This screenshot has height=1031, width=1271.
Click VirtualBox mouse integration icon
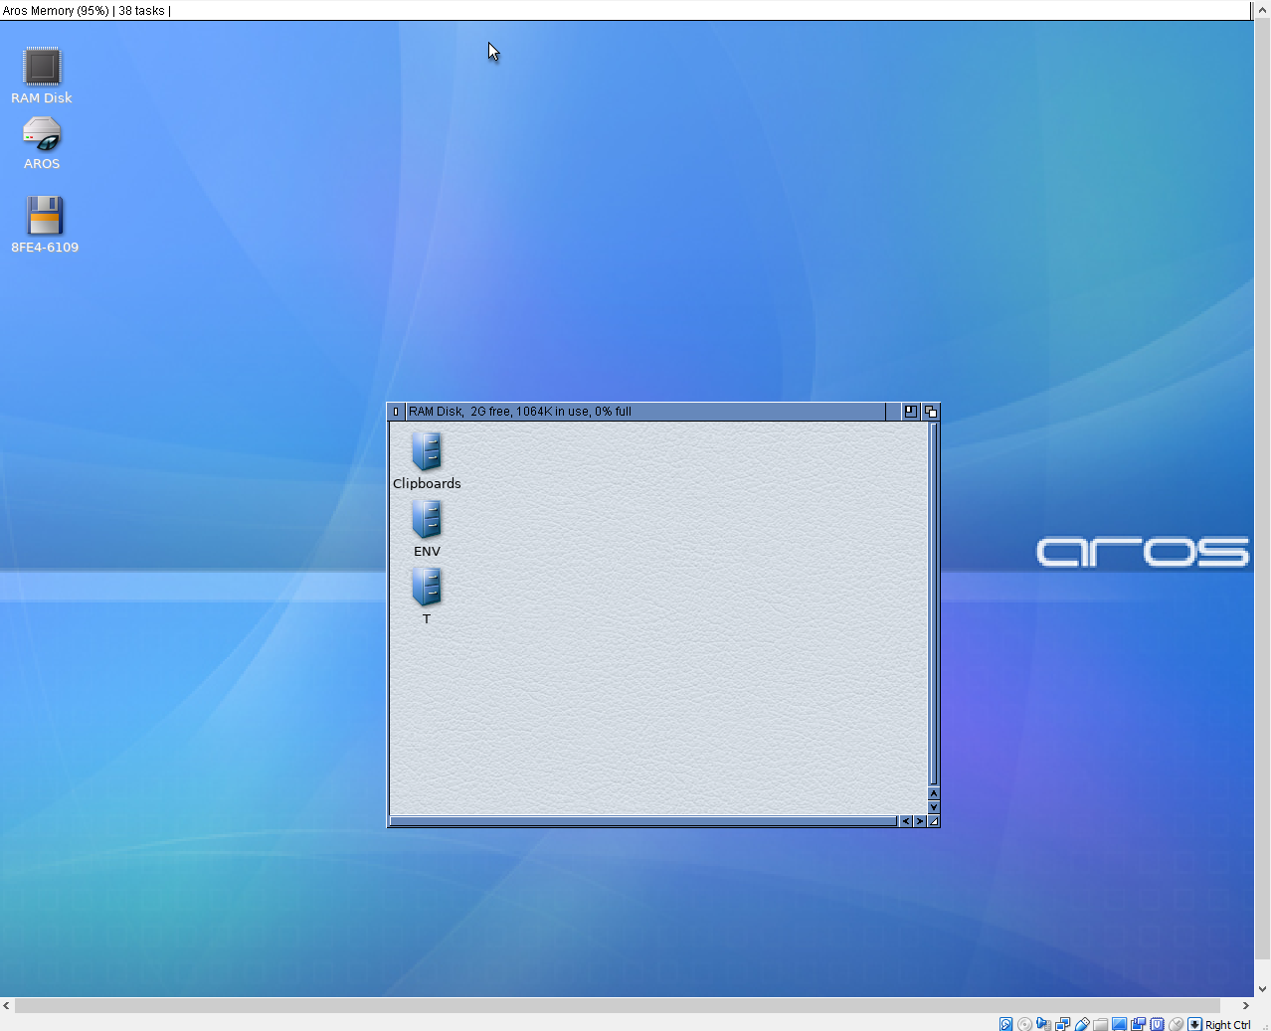pyautogui.click(x=1176, y=1024)
